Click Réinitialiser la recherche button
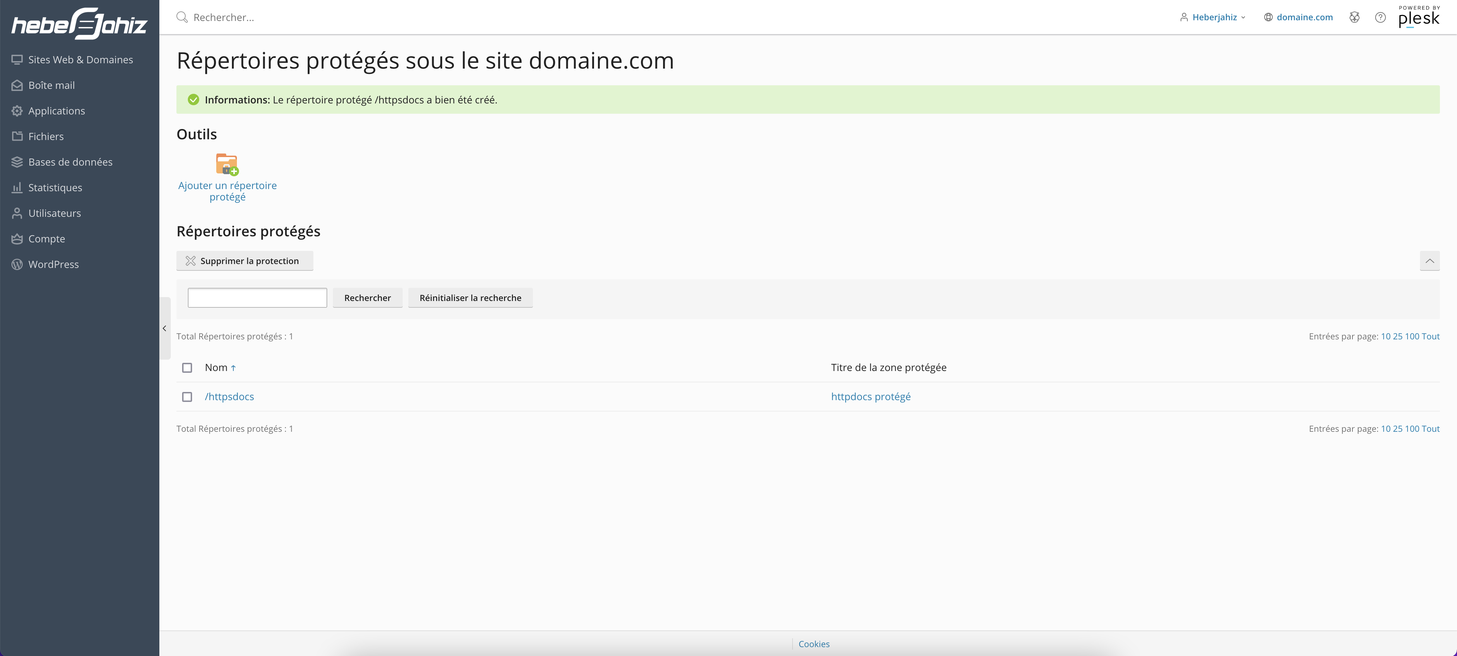 pyautogui.click(x=471, y=298)
